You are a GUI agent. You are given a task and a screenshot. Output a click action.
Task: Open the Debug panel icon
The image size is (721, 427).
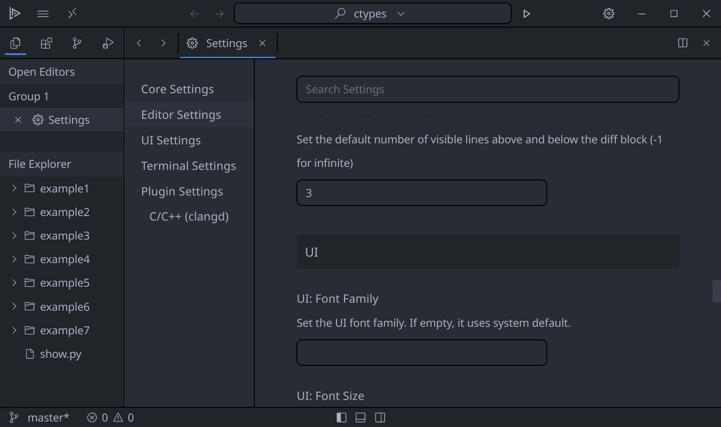click(x=108, y=44)
